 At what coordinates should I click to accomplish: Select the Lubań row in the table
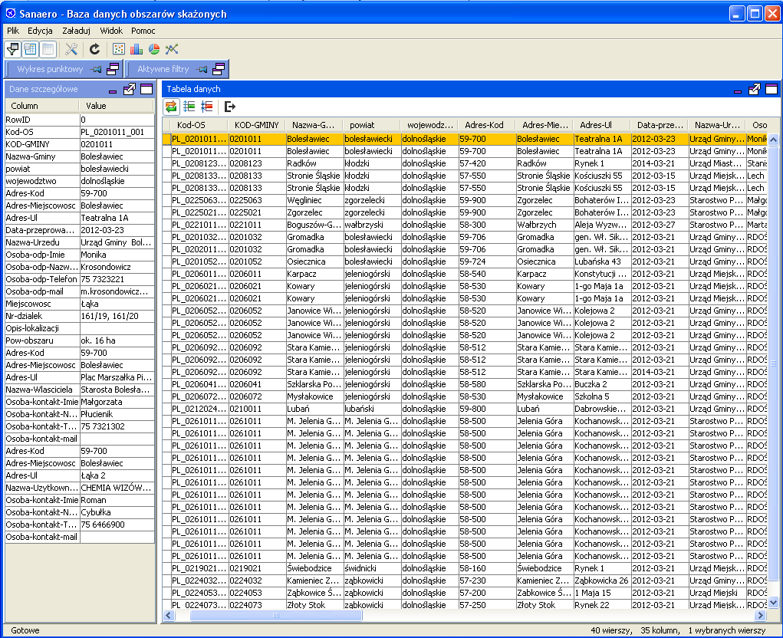click(465, 409)
